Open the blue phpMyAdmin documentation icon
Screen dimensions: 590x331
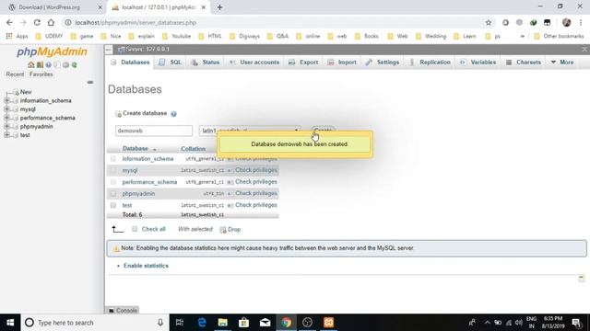point(49,65)
